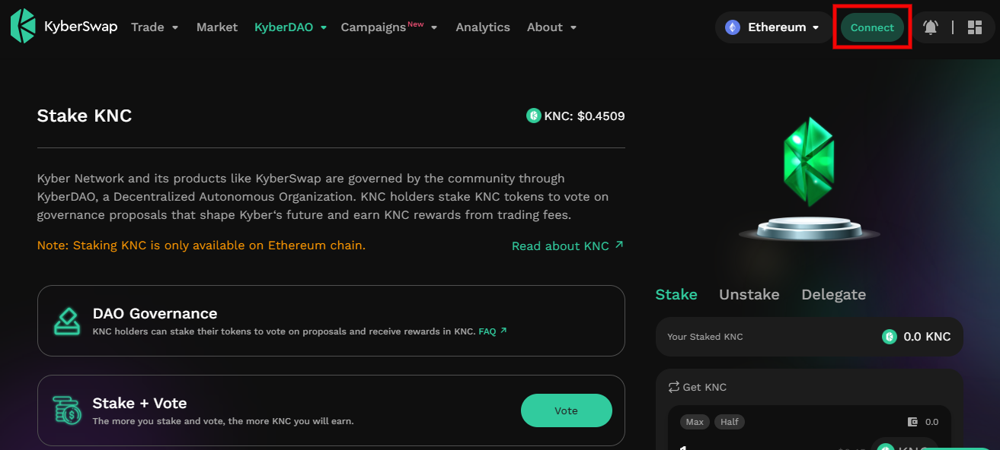Select the Max amount option

(x=695, y=422)
